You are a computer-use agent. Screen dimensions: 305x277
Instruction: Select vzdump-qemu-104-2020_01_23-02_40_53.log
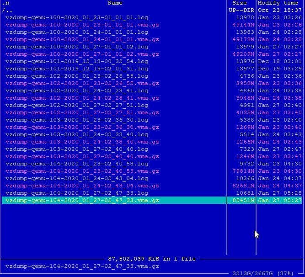tap(77, 164)
